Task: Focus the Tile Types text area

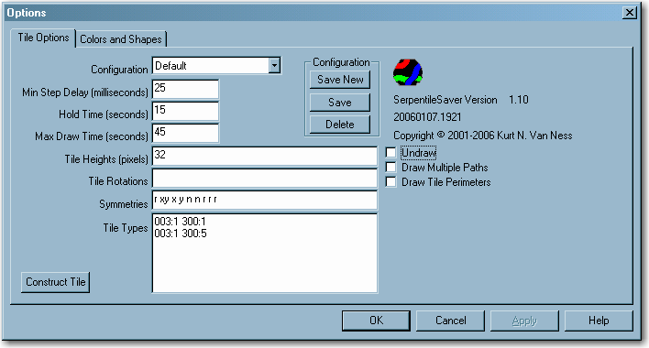Action: pyautogui.click(x=265, y=253)
